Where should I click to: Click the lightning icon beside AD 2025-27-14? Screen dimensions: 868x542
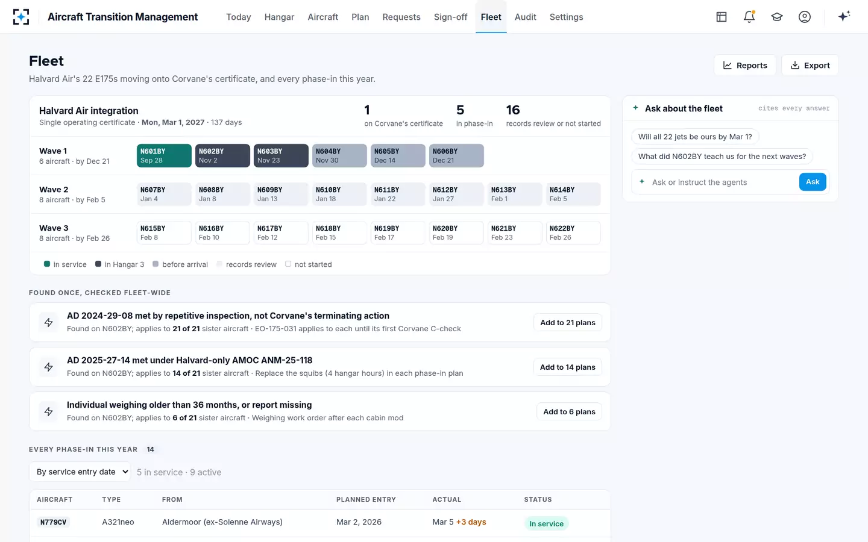pyautogui.click(x=49, y=367)
